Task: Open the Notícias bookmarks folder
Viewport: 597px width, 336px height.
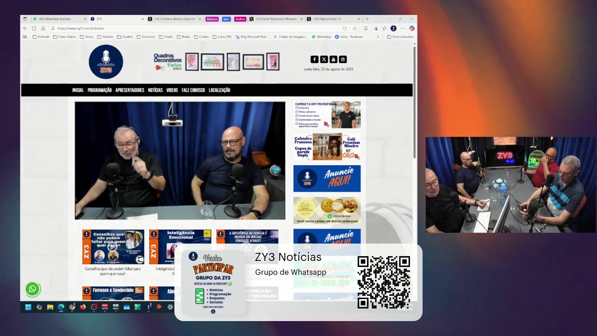Action: tap(105, 36)
